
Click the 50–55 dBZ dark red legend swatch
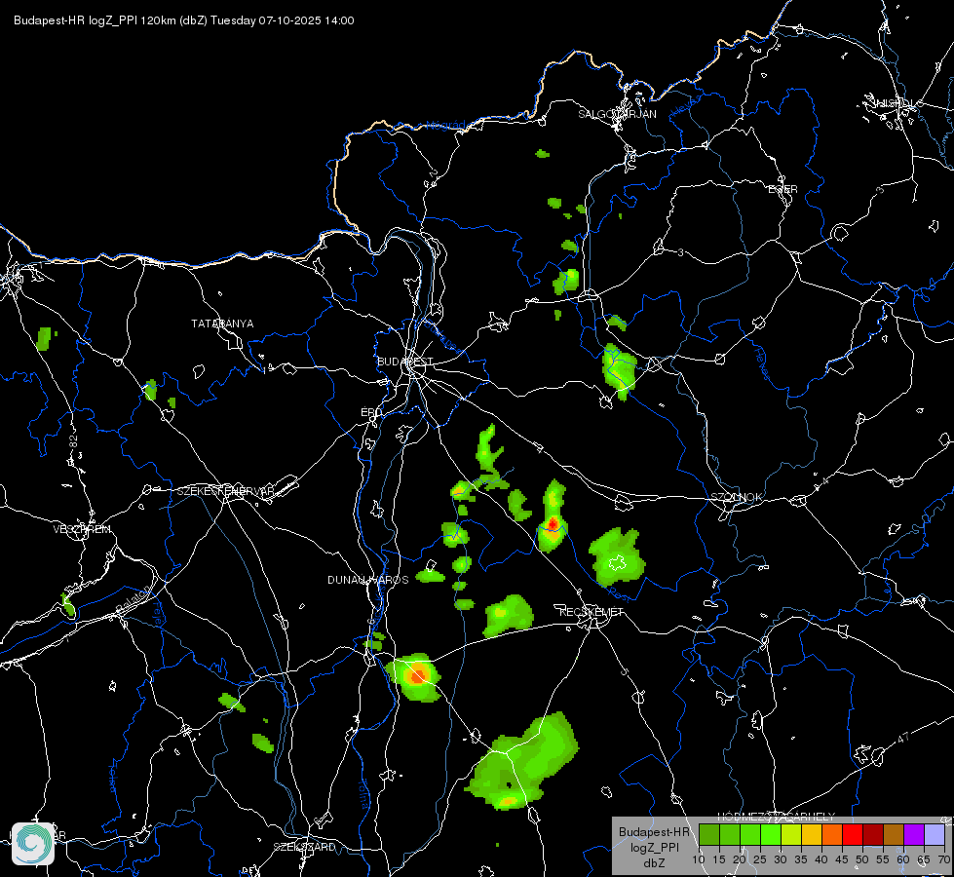pyautogui.click(x=873, y=834)
